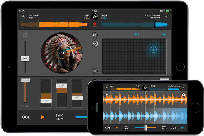The height and width of the screenshot is (136, 204).
Task: Seek within the orange overview waveform on iPad
Action: point(54,24)
